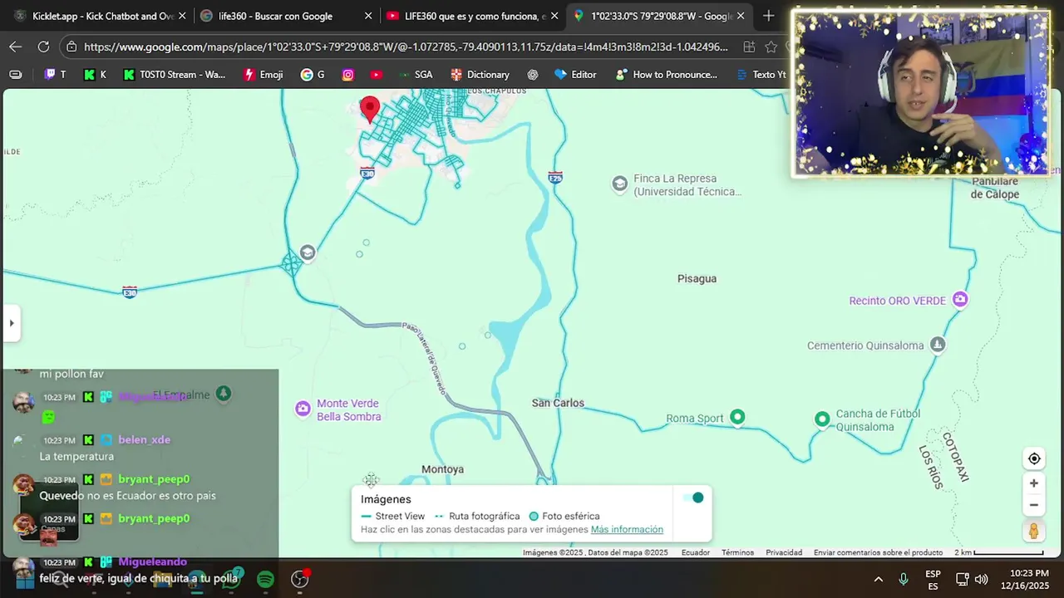Viewport: 1064px width, 598px height.
Task: Open the Más información link
Action: 627,529
